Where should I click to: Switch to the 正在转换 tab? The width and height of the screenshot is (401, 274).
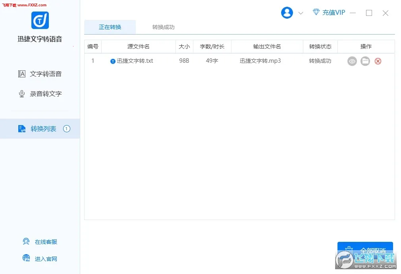point(110,27)
